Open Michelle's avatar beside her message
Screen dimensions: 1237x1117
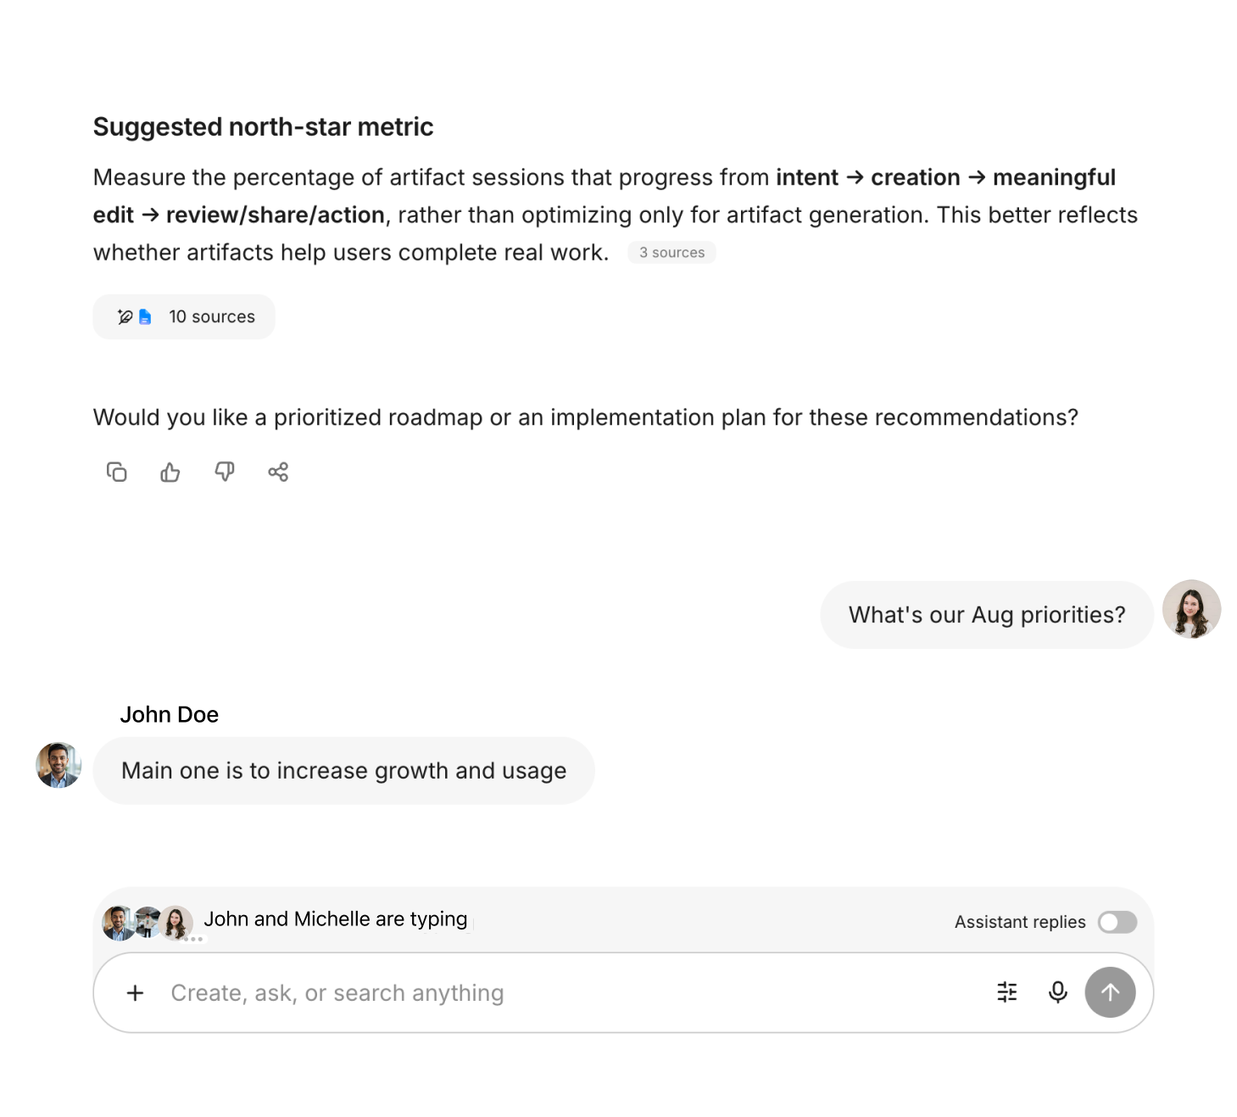[1191, 609]
